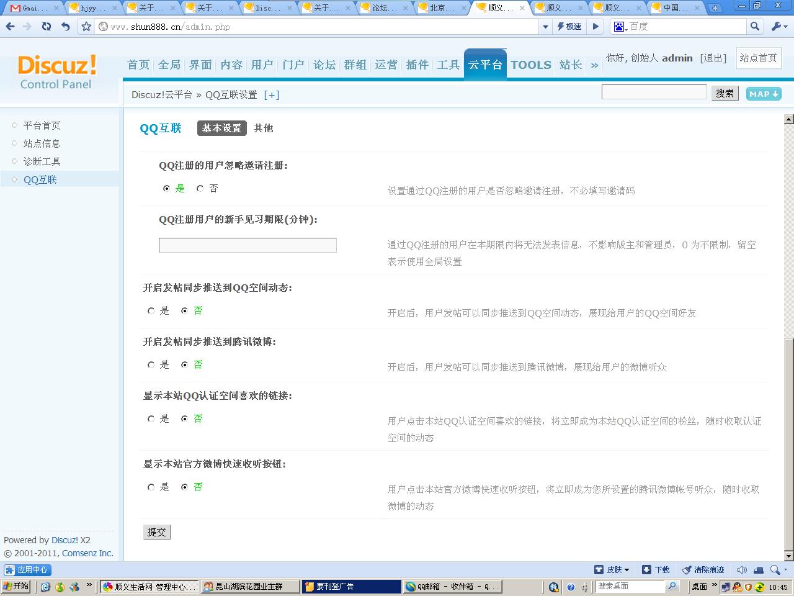Screen dimensions: 794x596
Task: Reload the page with the refresh icon
Action: 47,27
